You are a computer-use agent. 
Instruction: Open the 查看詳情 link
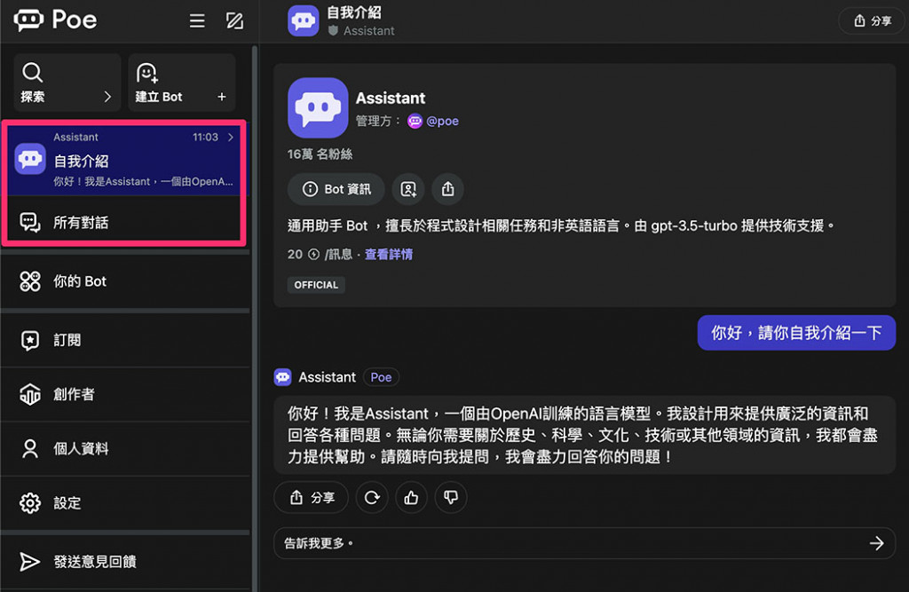389,255
